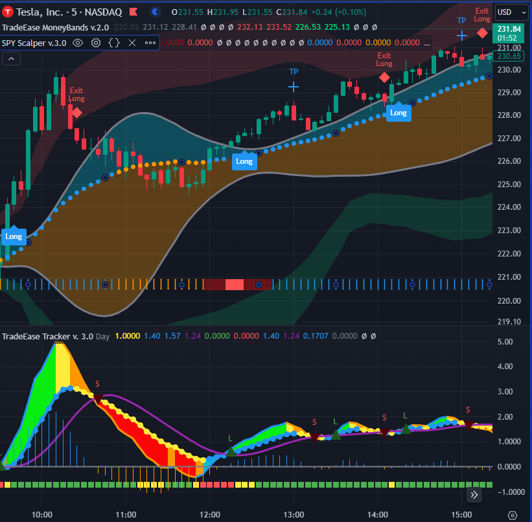Click the red S triangle after 13:00

(314, 438)
